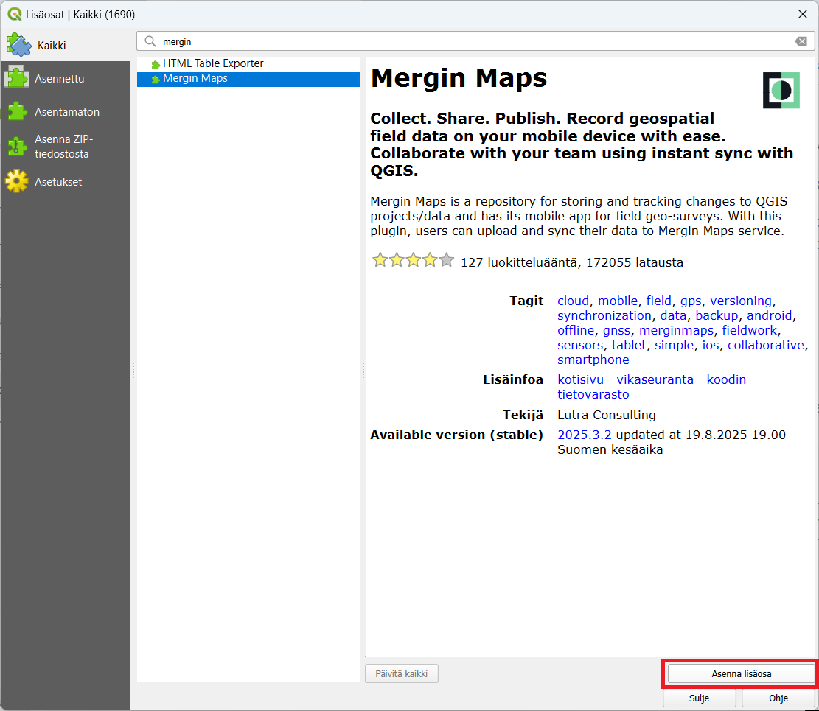Image resolution: width=819 pixels, height=711 pixels.
Task: Click the Lutra Consulting author text
Action: coord(606,415)
